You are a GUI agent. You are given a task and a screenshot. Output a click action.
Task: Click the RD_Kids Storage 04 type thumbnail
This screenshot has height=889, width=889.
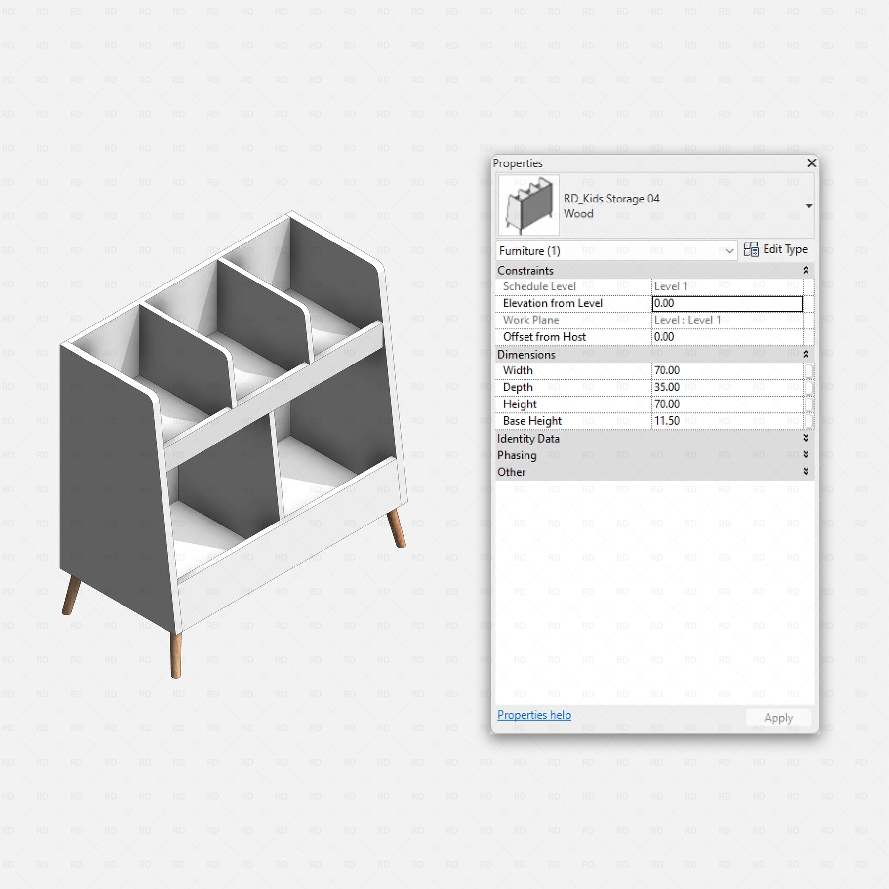(x=528, y=205)
